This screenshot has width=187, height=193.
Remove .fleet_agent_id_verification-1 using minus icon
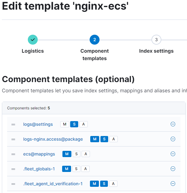point(173,184)
